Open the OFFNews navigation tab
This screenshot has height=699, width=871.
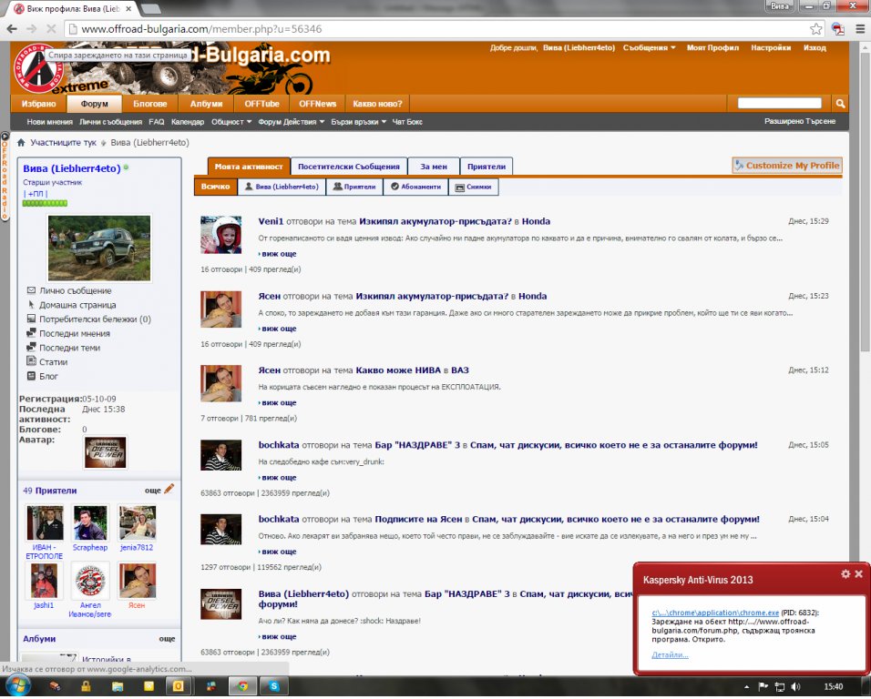(317, 104)
